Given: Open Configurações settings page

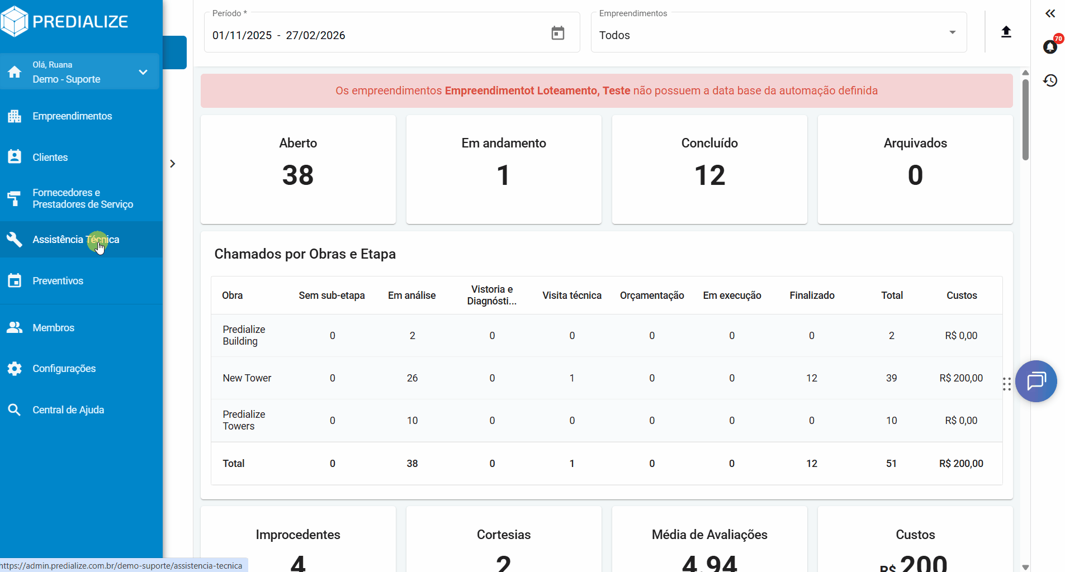Looking at the screenshot, I should 64,369.
